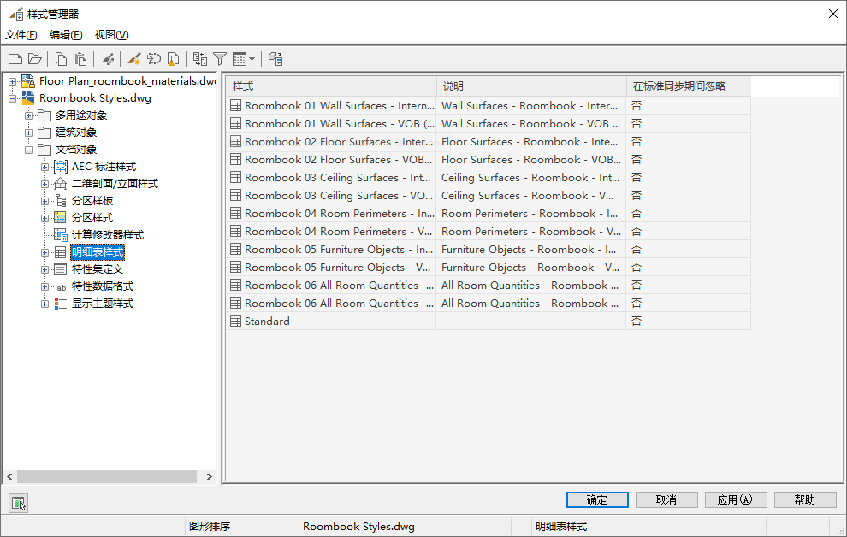
Task: Click the 二维剖面/立面样式 house icon
Action: [61, 184]
